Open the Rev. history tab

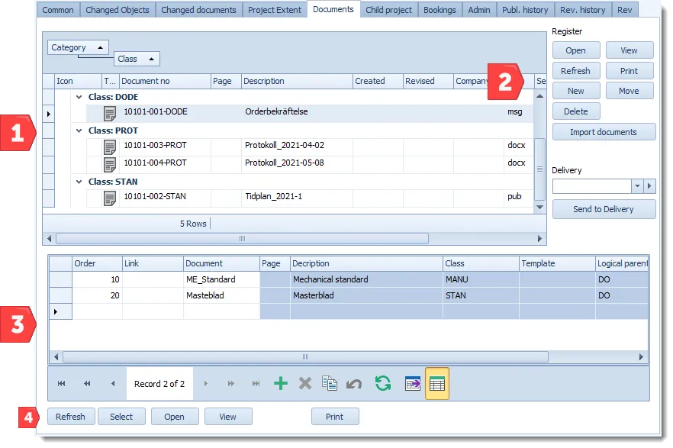tap(583, 10)
